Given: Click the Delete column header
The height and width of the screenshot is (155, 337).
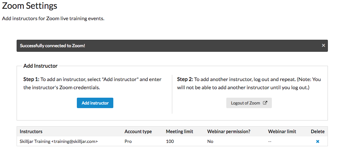Looking at the screenshot, I should [317, 132].
